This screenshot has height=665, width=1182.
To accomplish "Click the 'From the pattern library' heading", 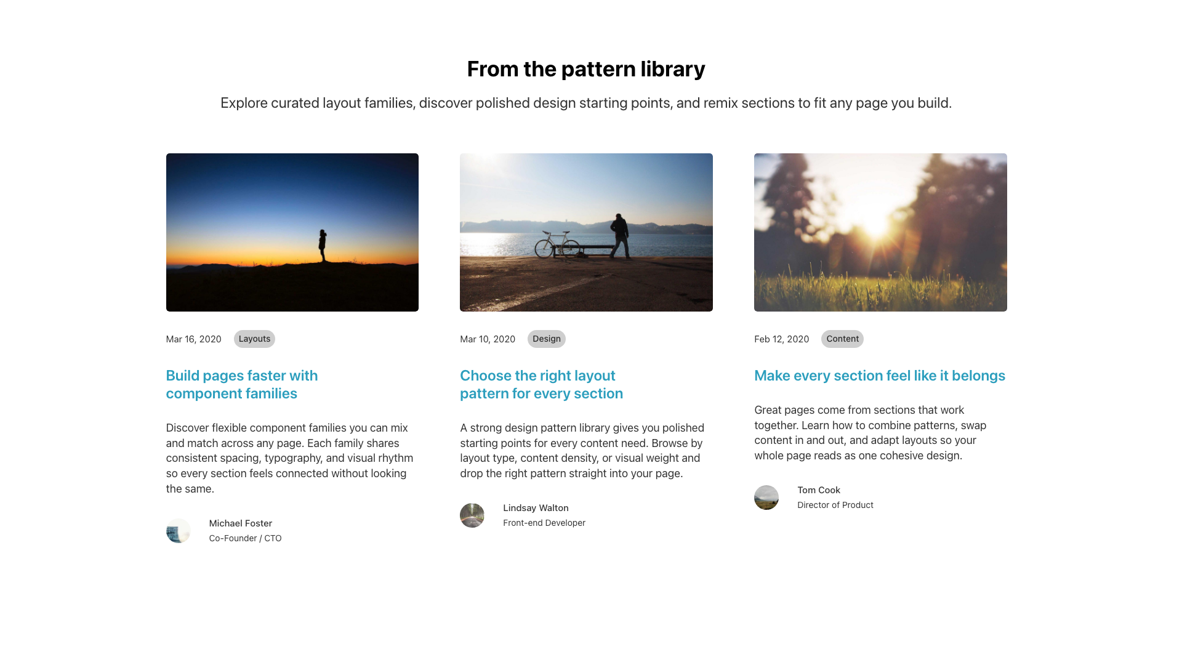I will [586, 69].
